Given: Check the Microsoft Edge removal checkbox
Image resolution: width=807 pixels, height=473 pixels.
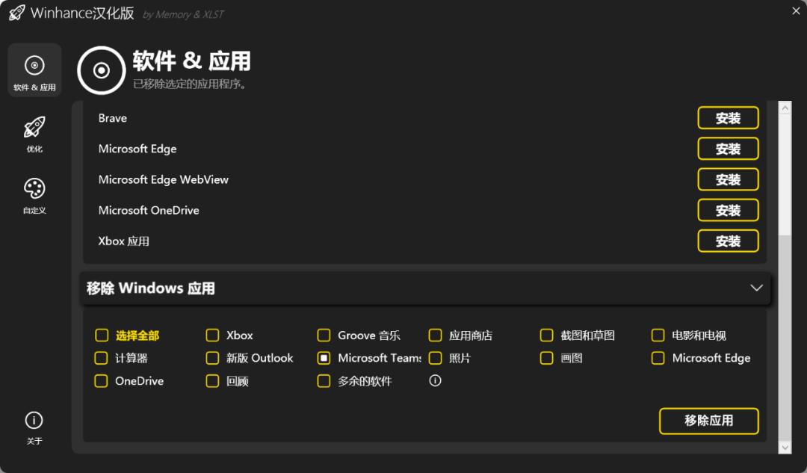Looking at the screenshot, I should (658, 358).
